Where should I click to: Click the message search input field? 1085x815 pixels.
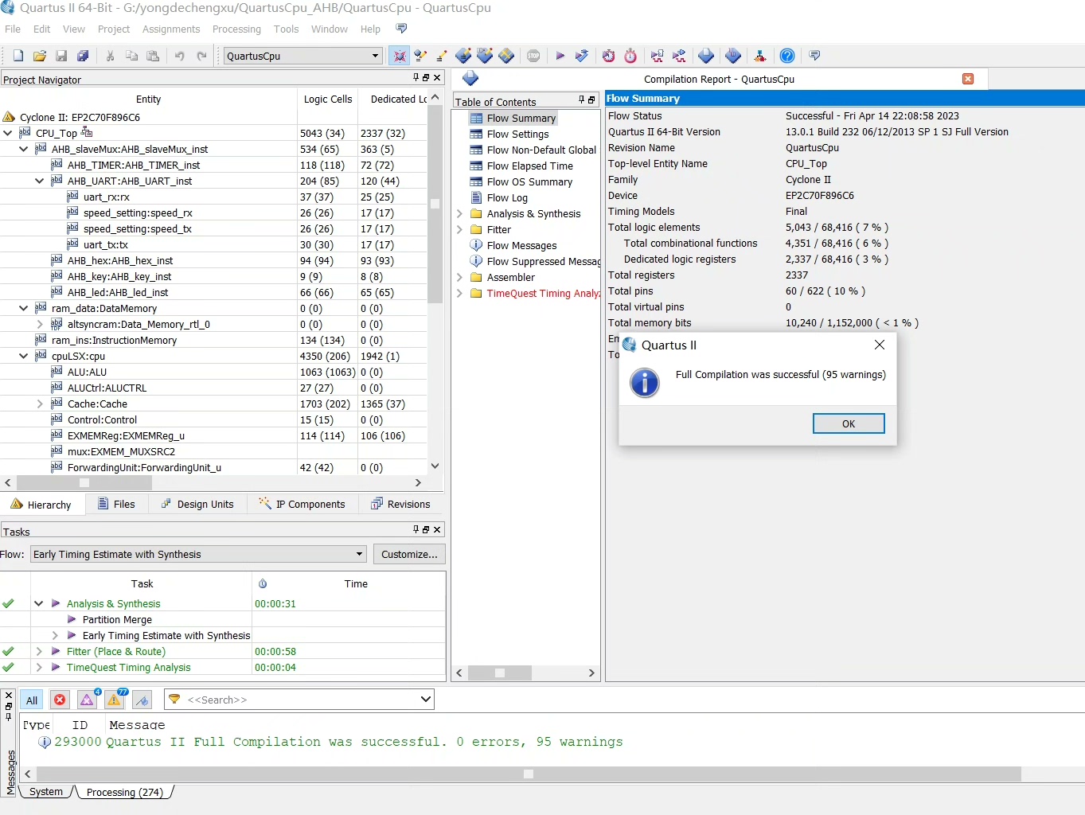pos(301,700)
